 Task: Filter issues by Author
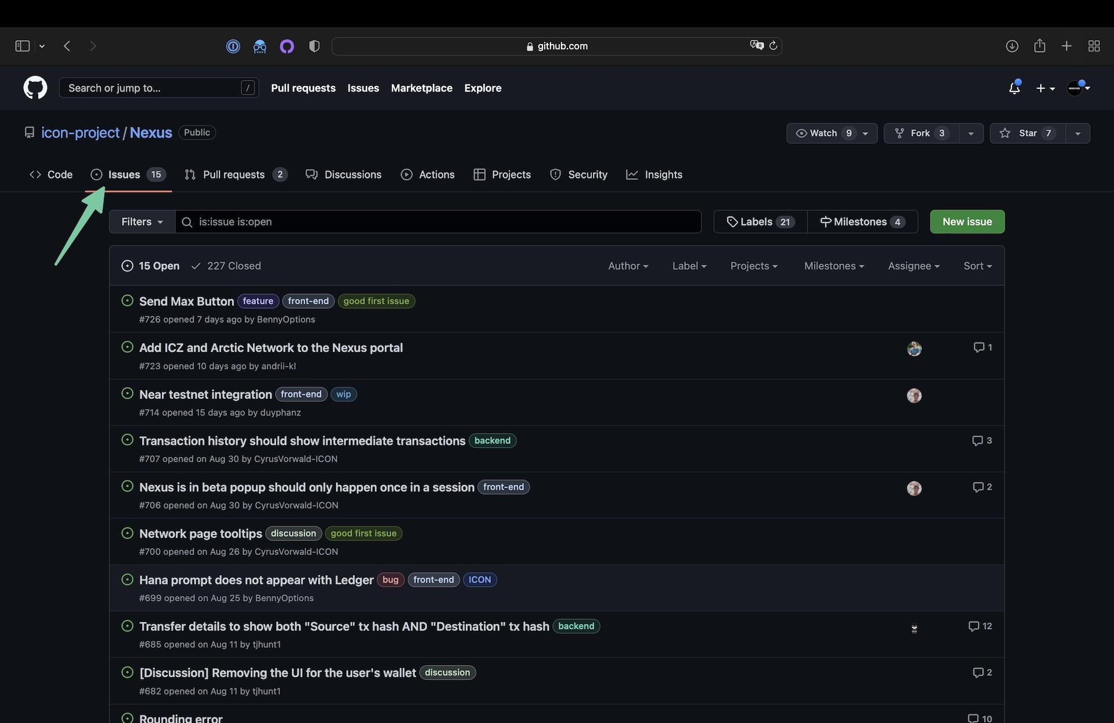click(x=628, y=266)
